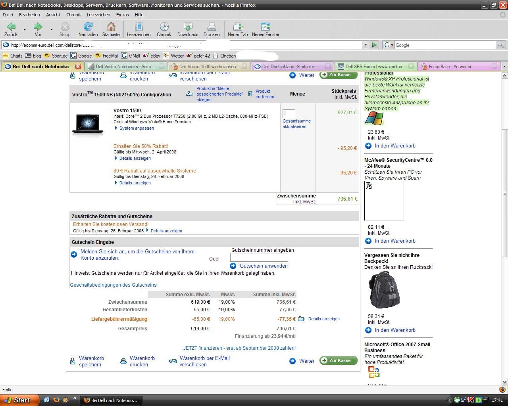The width and height of the screenshot is (508, 406).
Task: Open the Lesezeichen menu
Action: coord(98,15)
